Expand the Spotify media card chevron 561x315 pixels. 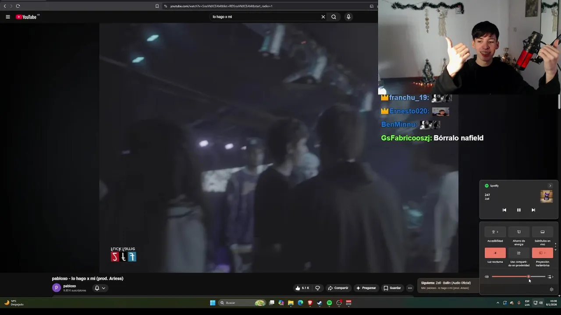click(550, 185)
